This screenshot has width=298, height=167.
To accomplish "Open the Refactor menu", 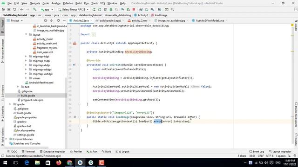I will click(x=68, y=3).
